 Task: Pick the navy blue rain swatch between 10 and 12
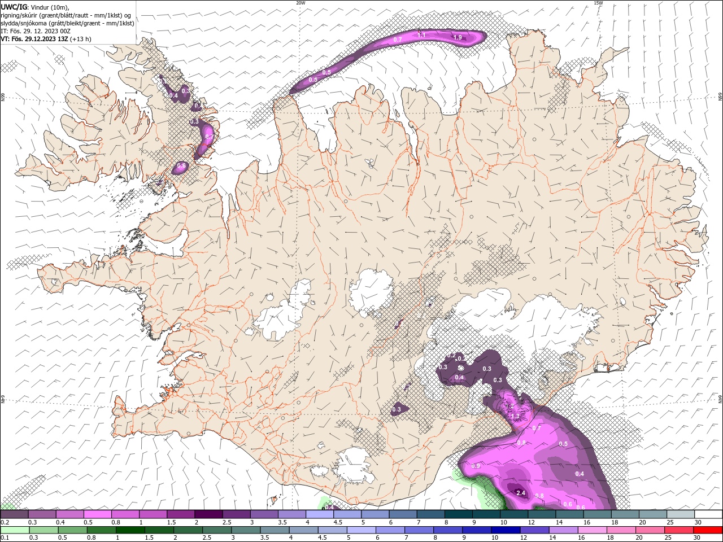(x=504, y=530)
